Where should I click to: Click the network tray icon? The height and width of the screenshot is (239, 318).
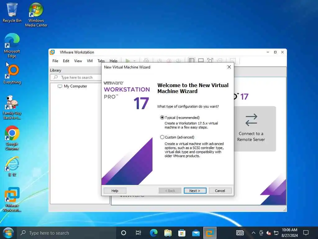click(276, 233)
